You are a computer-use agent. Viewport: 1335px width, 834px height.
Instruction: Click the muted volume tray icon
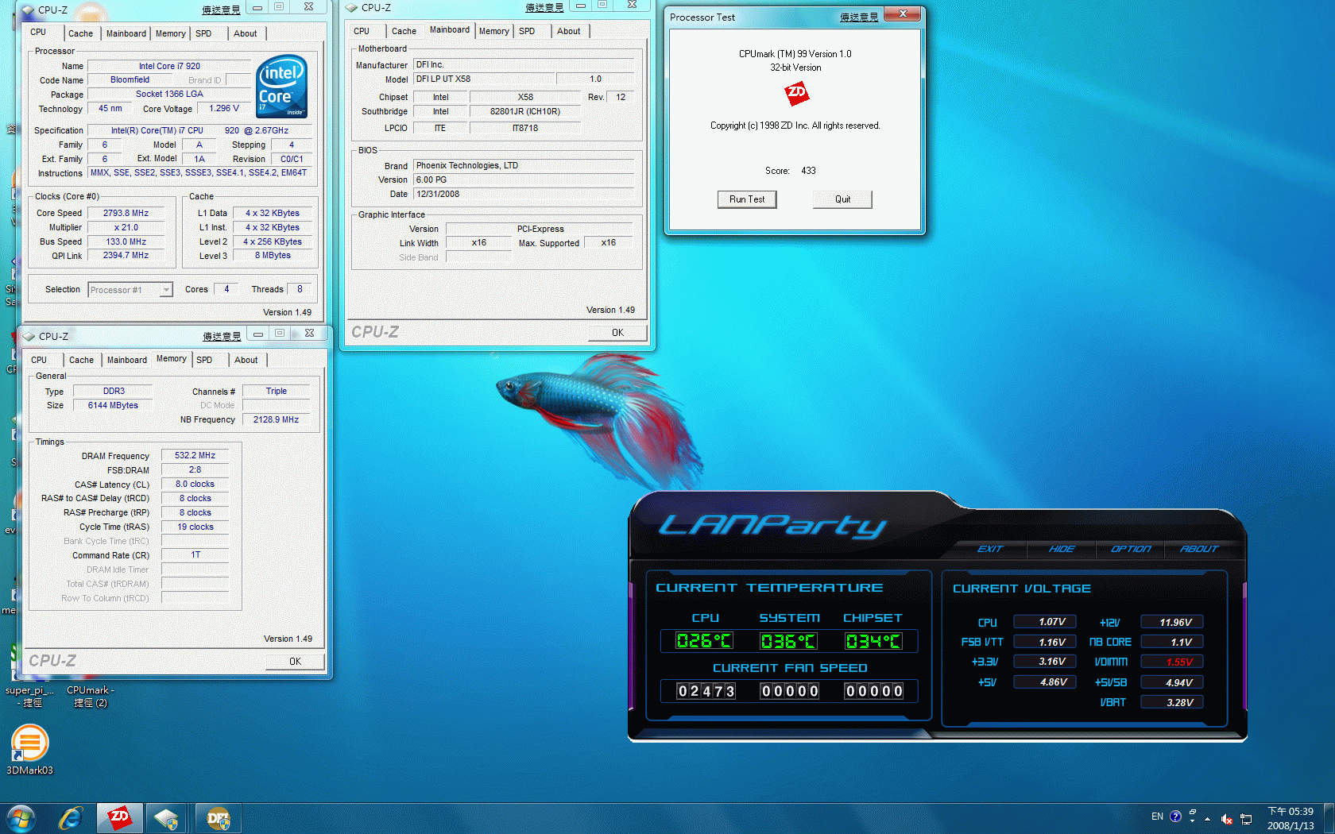[x=1226, y=818]
